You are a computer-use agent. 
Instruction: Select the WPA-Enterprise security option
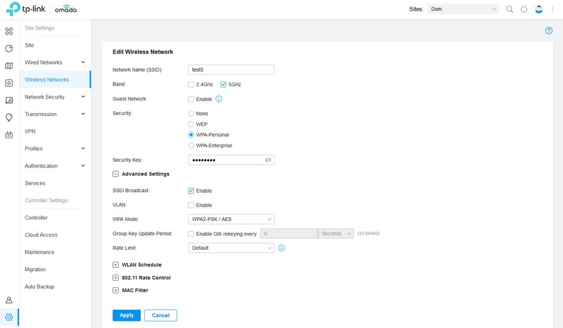click(x=191, y=145)
